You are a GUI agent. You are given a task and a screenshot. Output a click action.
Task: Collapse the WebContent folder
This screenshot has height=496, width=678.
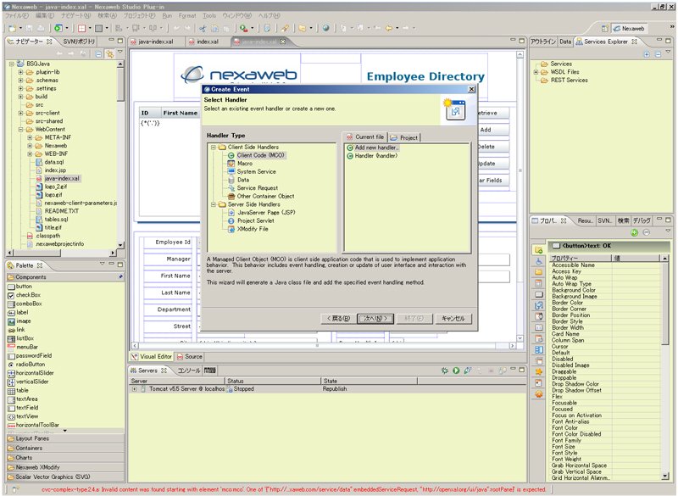[20, 129]
